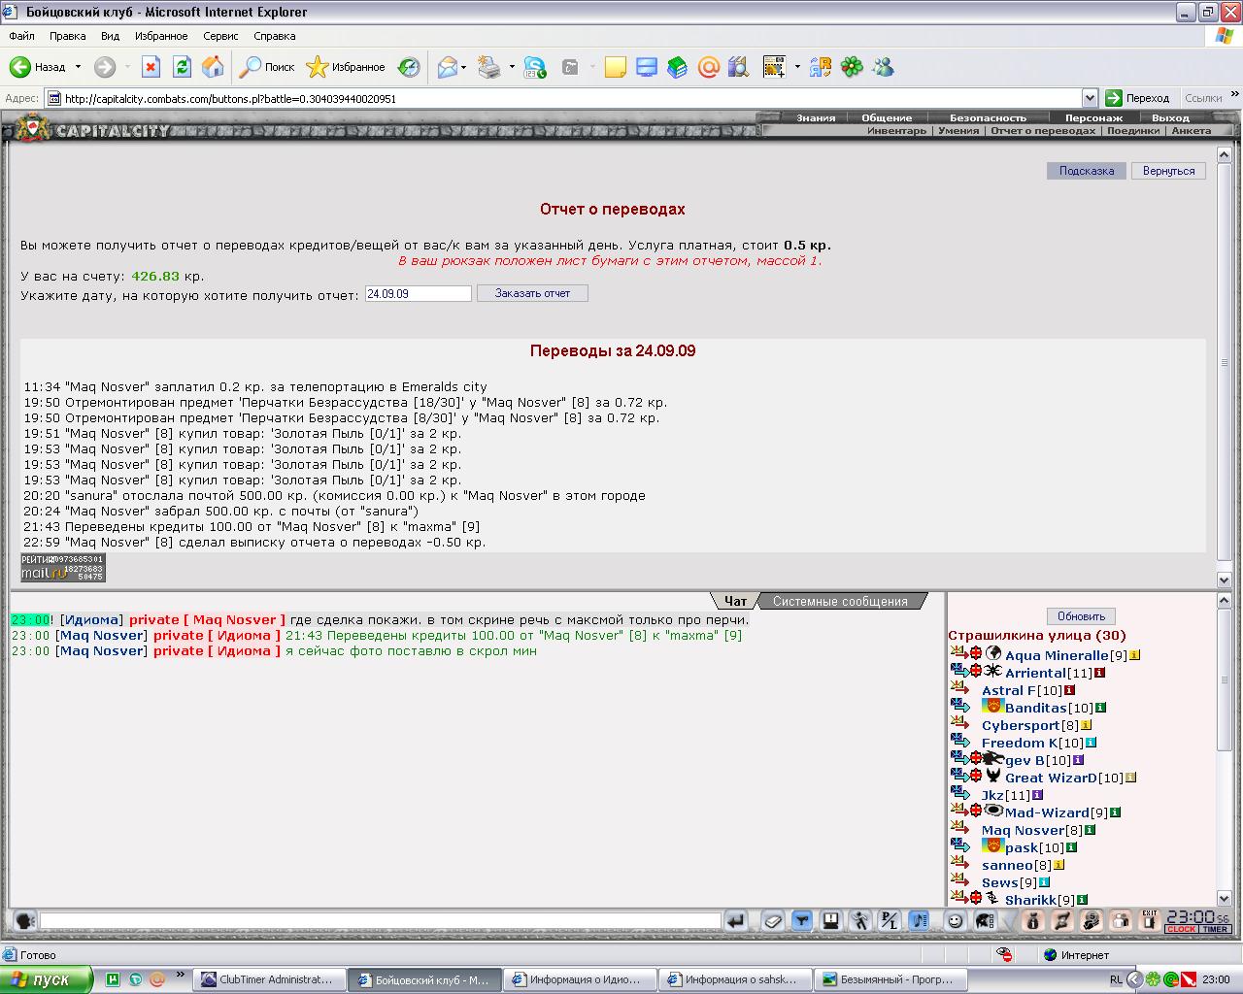The height and width of the screenshot is (994, 1243).
Task: Click the Переход go button
Action: click(1139, 98)
